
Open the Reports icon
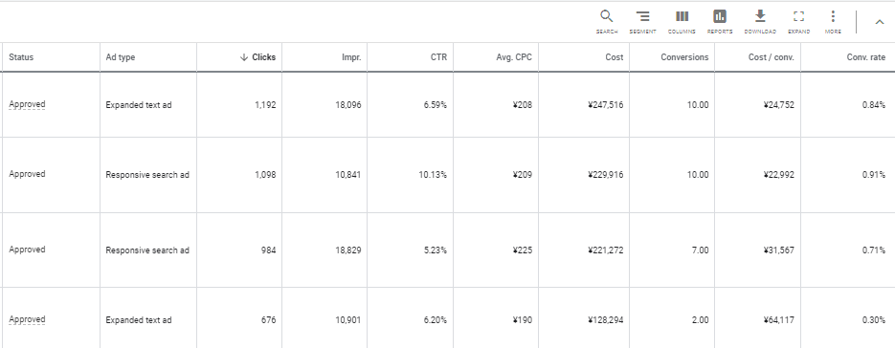[x=720, y=22]
